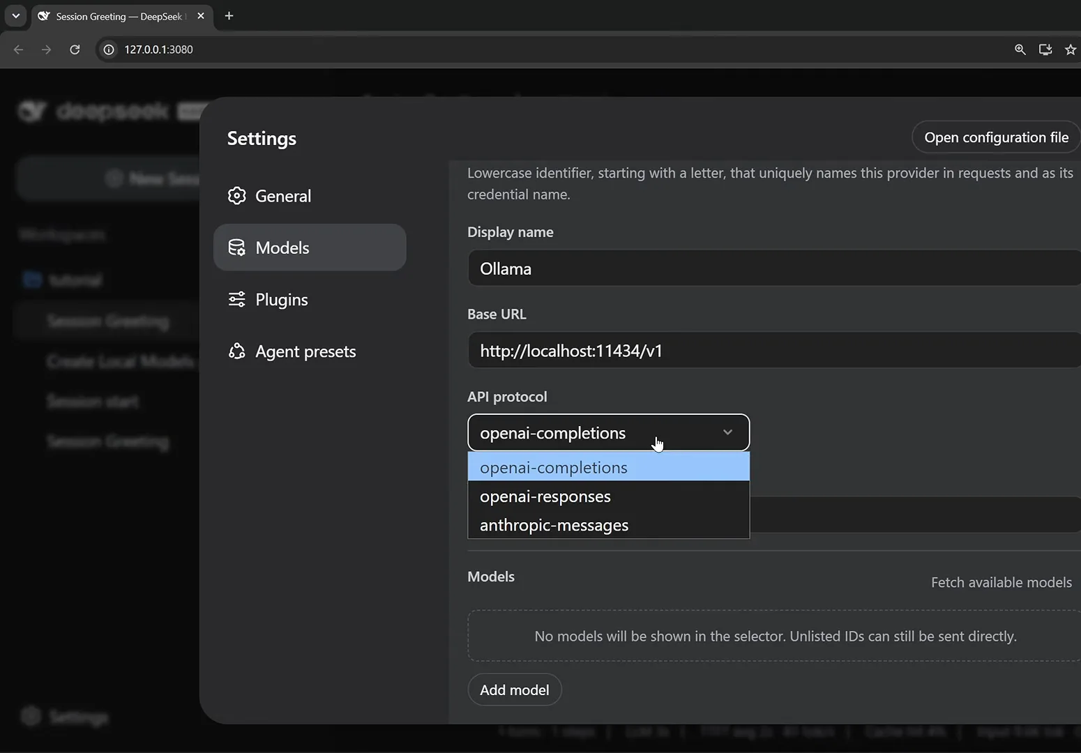
Task: Click the 'Lowercase identifier' description text
Action: pyautogui.click(x=770, y=183)
